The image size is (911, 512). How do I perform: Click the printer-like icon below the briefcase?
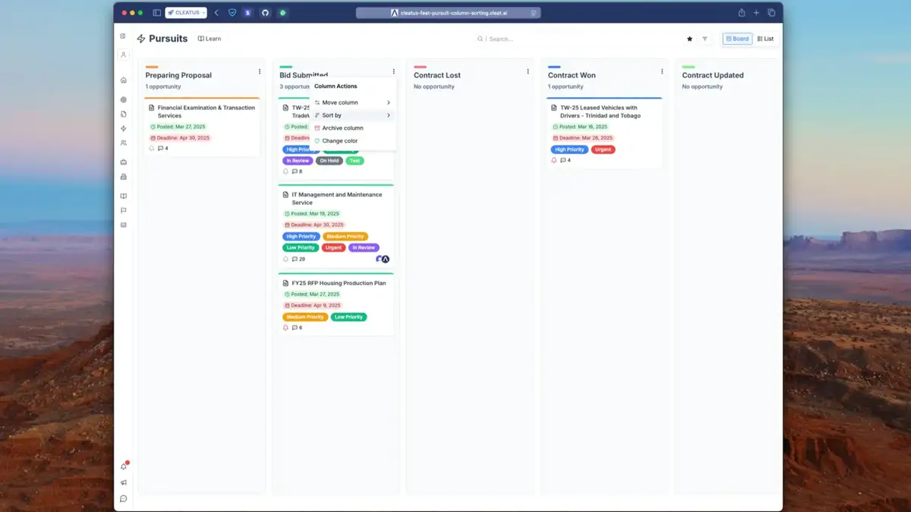click(x=124, y=177)
